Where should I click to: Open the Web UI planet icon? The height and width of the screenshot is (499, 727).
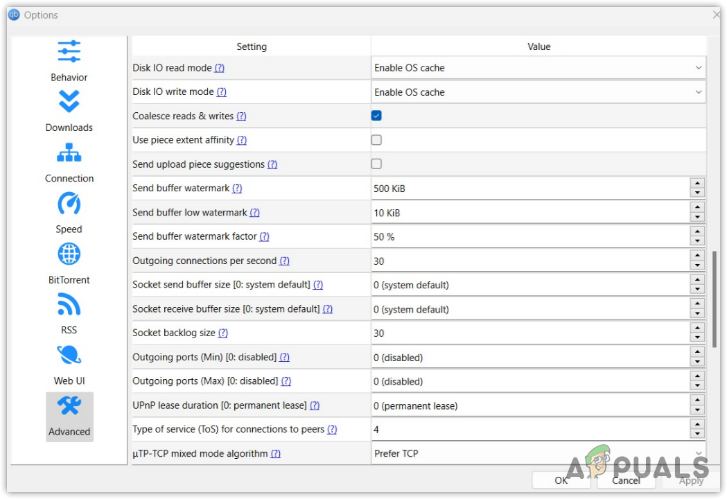coord(69,356)
